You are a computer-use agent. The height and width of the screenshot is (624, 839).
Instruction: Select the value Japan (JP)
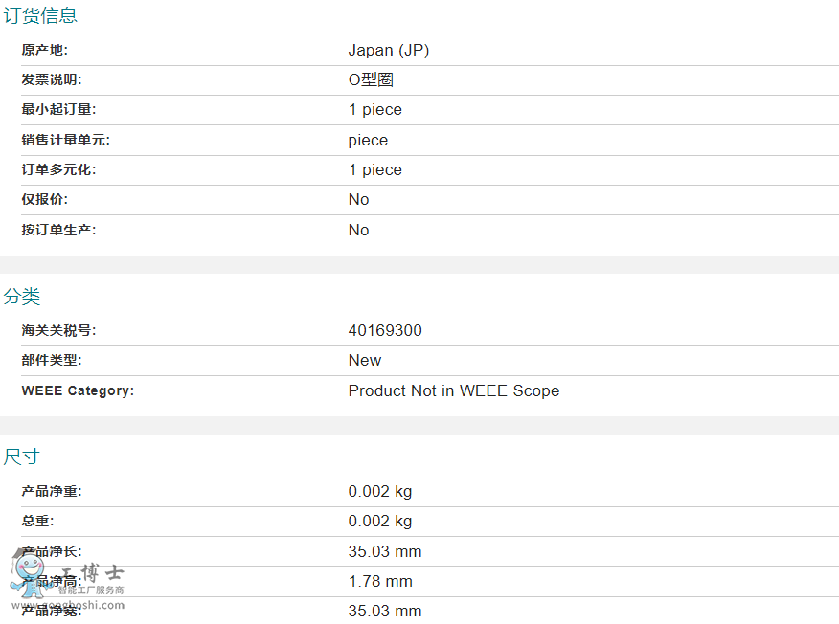pos(389,51)
